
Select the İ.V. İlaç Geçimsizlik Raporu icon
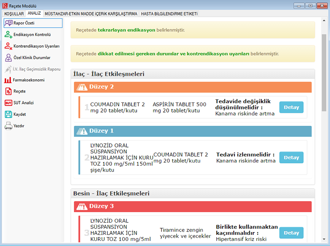coord(8,69)
